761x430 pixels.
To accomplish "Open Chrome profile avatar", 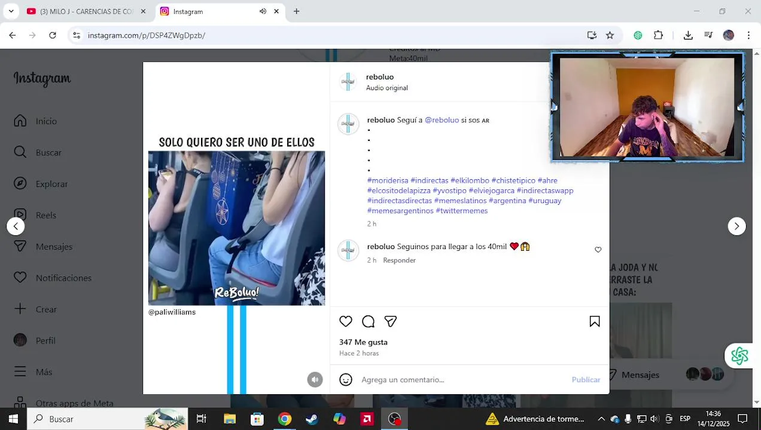I will click(x=728, y=35).
